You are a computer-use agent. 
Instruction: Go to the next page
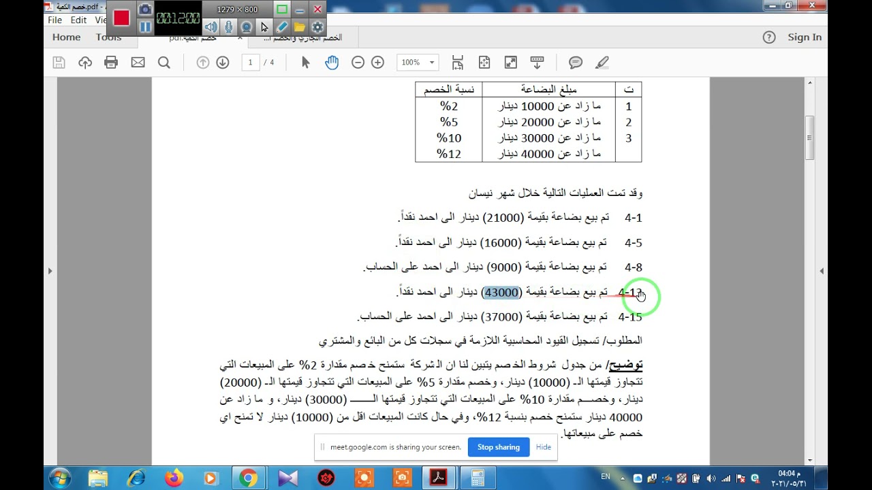(223, 63)
